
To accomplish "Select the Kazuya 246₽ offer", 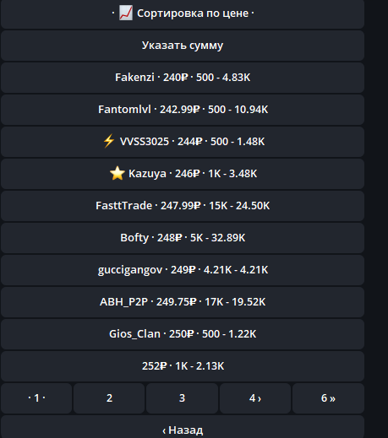I will (183, 174).
